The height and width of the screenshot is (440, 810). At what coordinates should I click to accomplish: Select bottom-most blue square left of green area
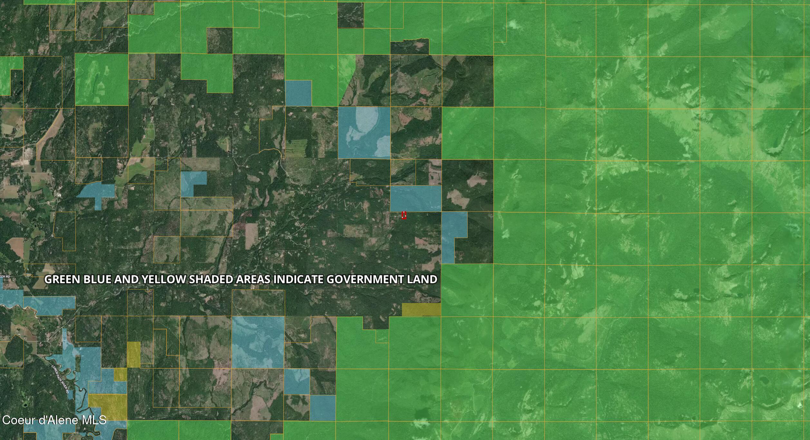[x=322, y=408]
